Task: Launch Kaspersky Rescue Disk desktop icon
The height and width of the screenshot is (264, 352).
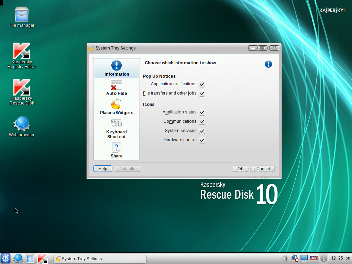Action: (22, 92)
